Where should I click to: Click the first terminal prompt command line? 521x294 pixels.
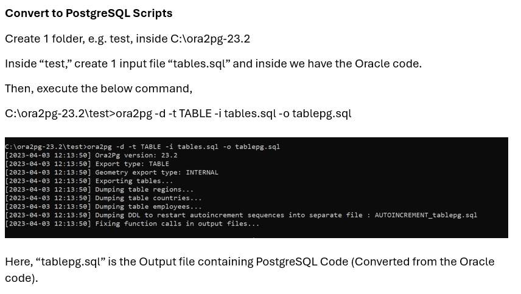pyautogui.click(x=142, y=146)
